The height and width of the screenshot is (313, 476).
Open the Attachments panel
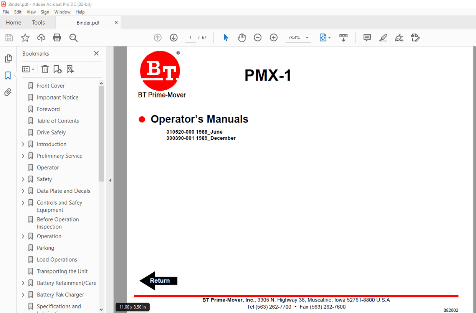(x=8, y=92)
